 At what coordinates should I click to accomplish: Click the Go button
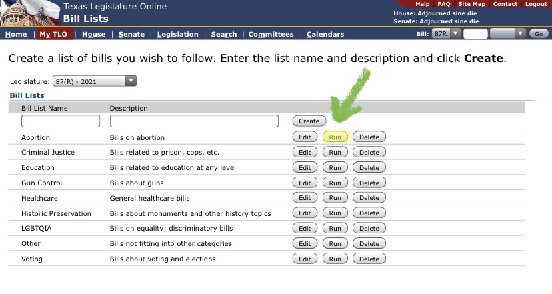(538, 33)
